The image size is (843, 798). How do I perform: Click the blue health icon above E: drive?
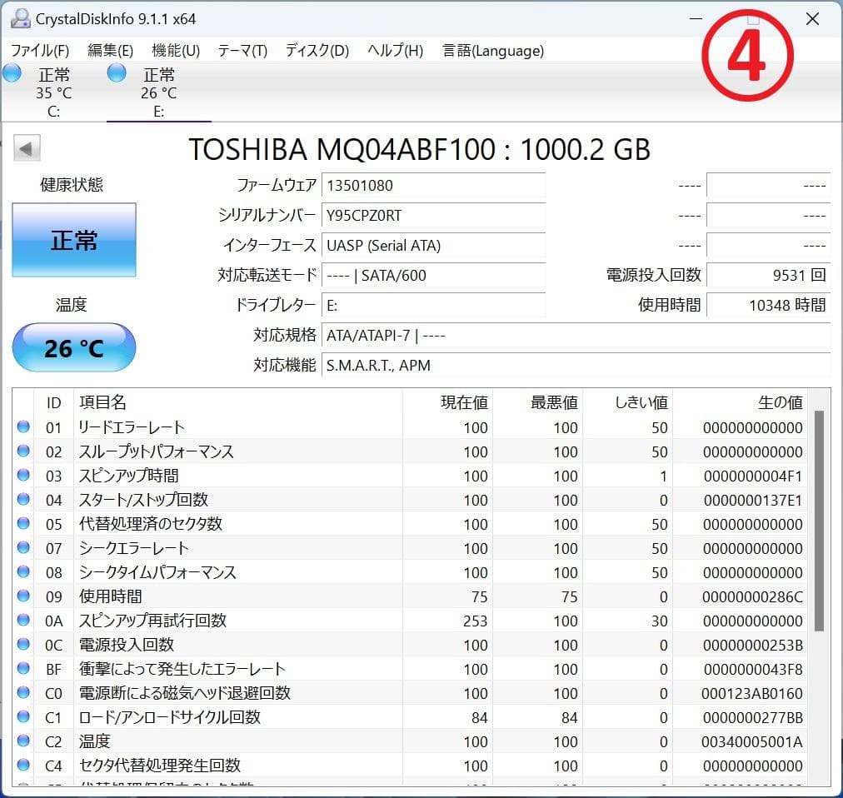click(116, 73)
